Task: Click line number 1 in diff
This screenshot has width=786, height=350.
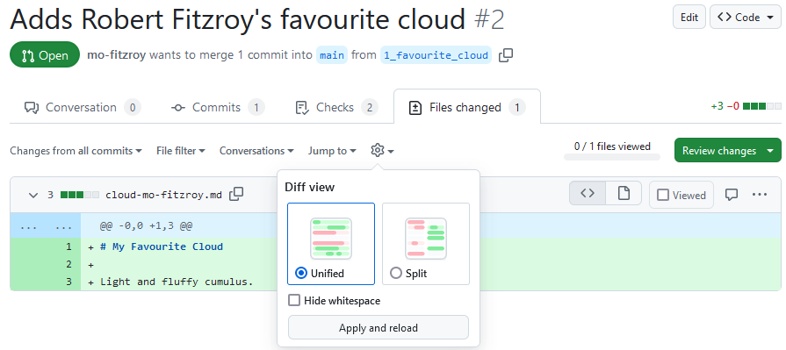Action: tap(69, 246)
